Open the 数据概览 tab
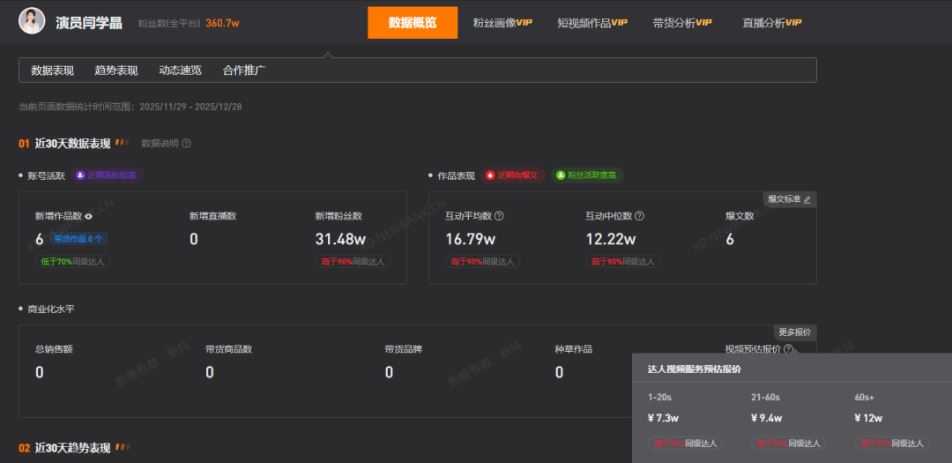This screenshot has width=952, height=463. point(413,23)
